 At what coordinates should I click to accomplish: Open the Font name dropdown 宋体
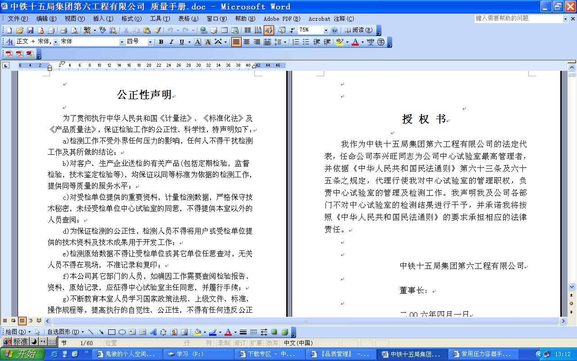click(x=122, y=42)
